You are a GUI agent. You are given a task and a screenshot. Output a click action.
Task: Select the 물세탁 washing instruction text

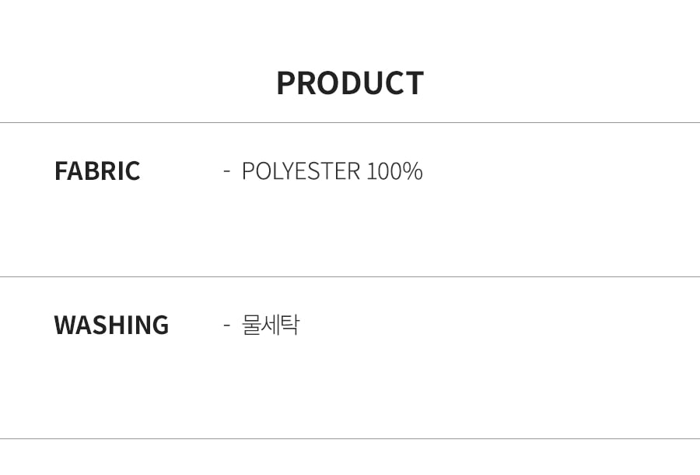point(271,325)
